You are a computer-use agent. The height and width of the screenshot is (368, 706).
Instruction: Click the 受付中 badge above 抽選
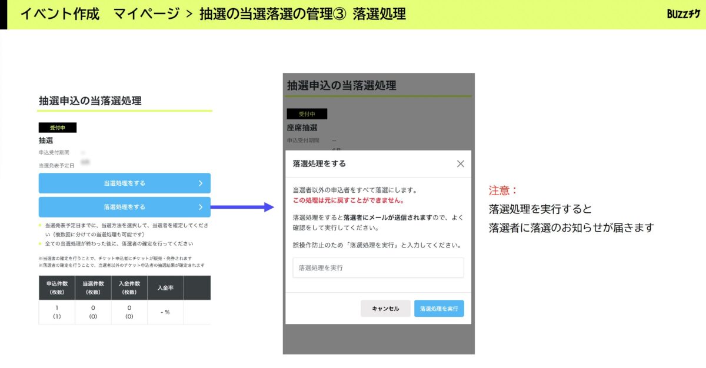point(58,128)
